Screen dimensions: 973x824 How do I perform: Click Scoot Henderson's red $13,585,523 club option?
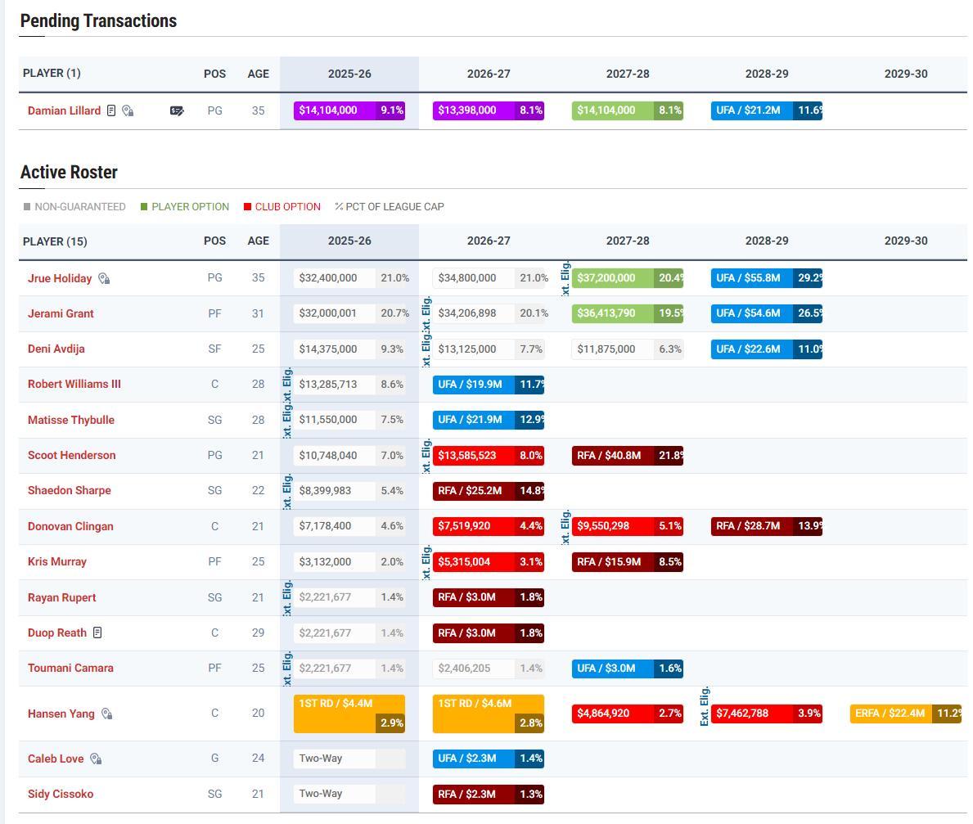pos(488,455)
